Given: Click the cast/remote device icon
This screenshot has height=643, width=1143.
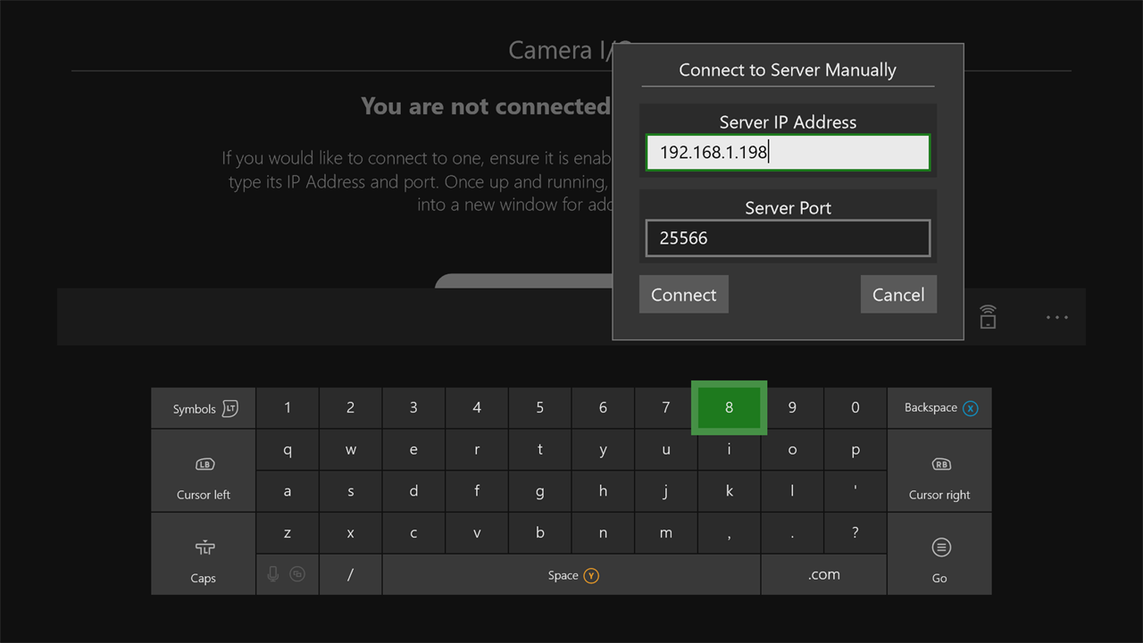Looking at the screenshot, I should (x=988, y=317).
